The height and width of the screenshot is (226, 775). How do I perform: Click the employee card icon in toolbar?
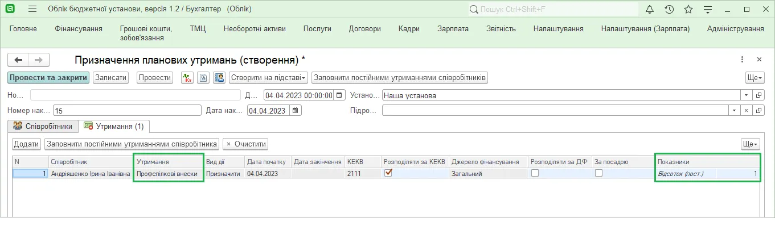(x=219, y=78)
